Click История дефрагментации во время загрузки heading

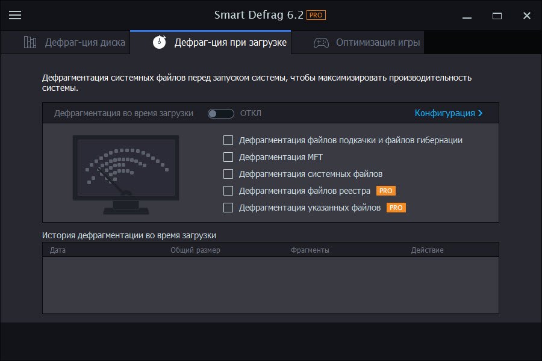pos(129,235)
